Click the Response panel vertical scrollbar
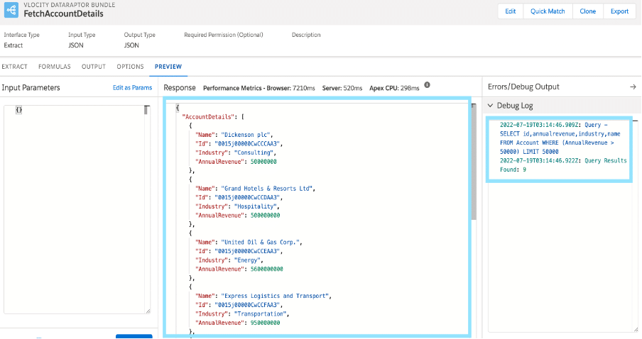This screenshot has height=339, width=642. point(474,162)
